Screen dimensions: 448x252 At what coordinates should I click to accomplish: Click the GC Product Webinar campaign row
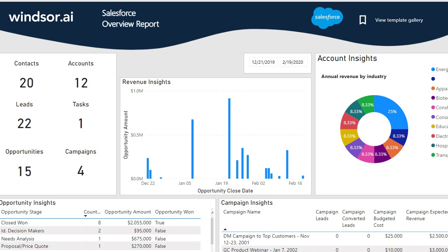335,249
